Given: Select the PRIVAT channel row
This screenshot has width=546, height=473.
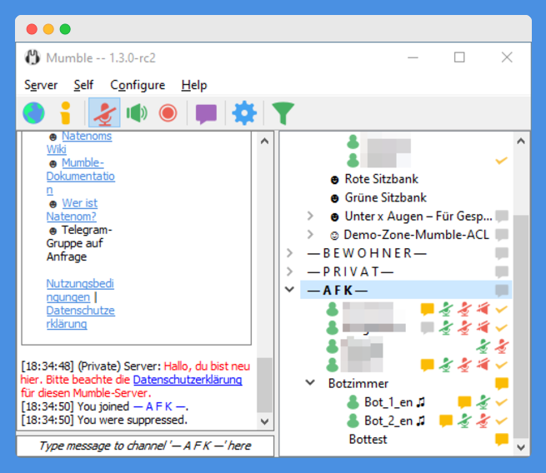Looking at the screenshot, I should click(350, 271).
